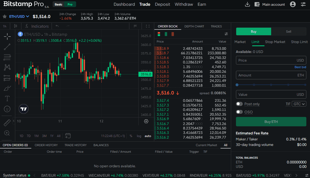The height and width of the screenshot is (178, 310).
Task: Use the Best bid link
Action: pos(300,67)
